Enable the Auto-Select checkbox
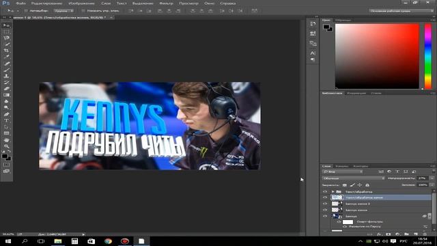437x246 pixels. click(26, 11)
